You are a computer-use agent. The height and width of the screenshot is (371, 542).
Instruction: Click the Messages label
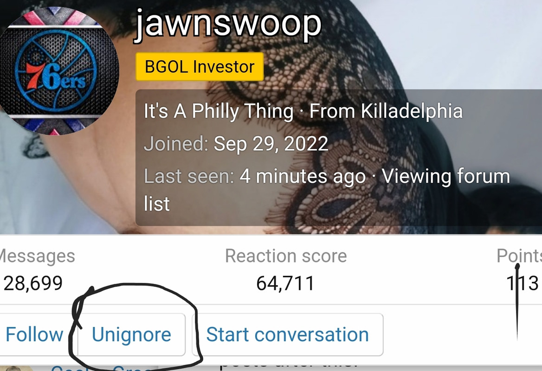[x=37, y=256]
